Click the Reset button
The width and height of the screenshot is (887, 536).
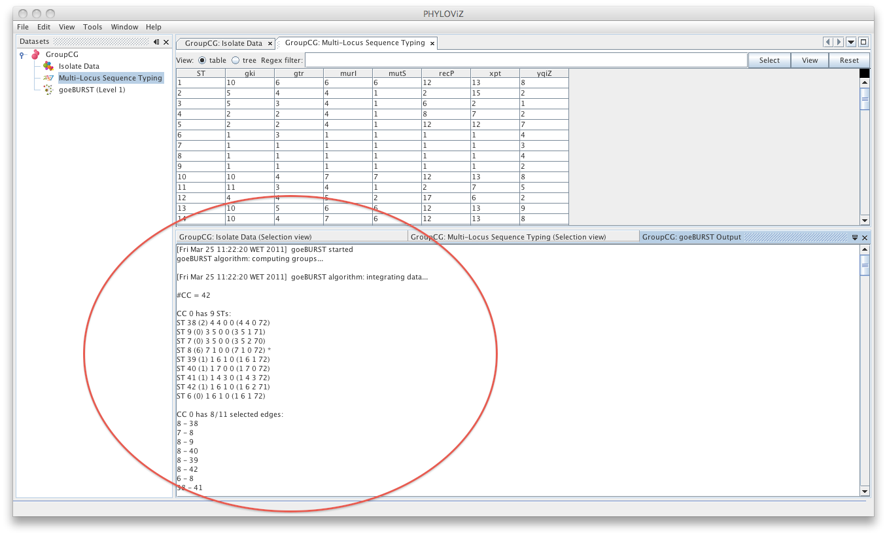click(849, 60)
